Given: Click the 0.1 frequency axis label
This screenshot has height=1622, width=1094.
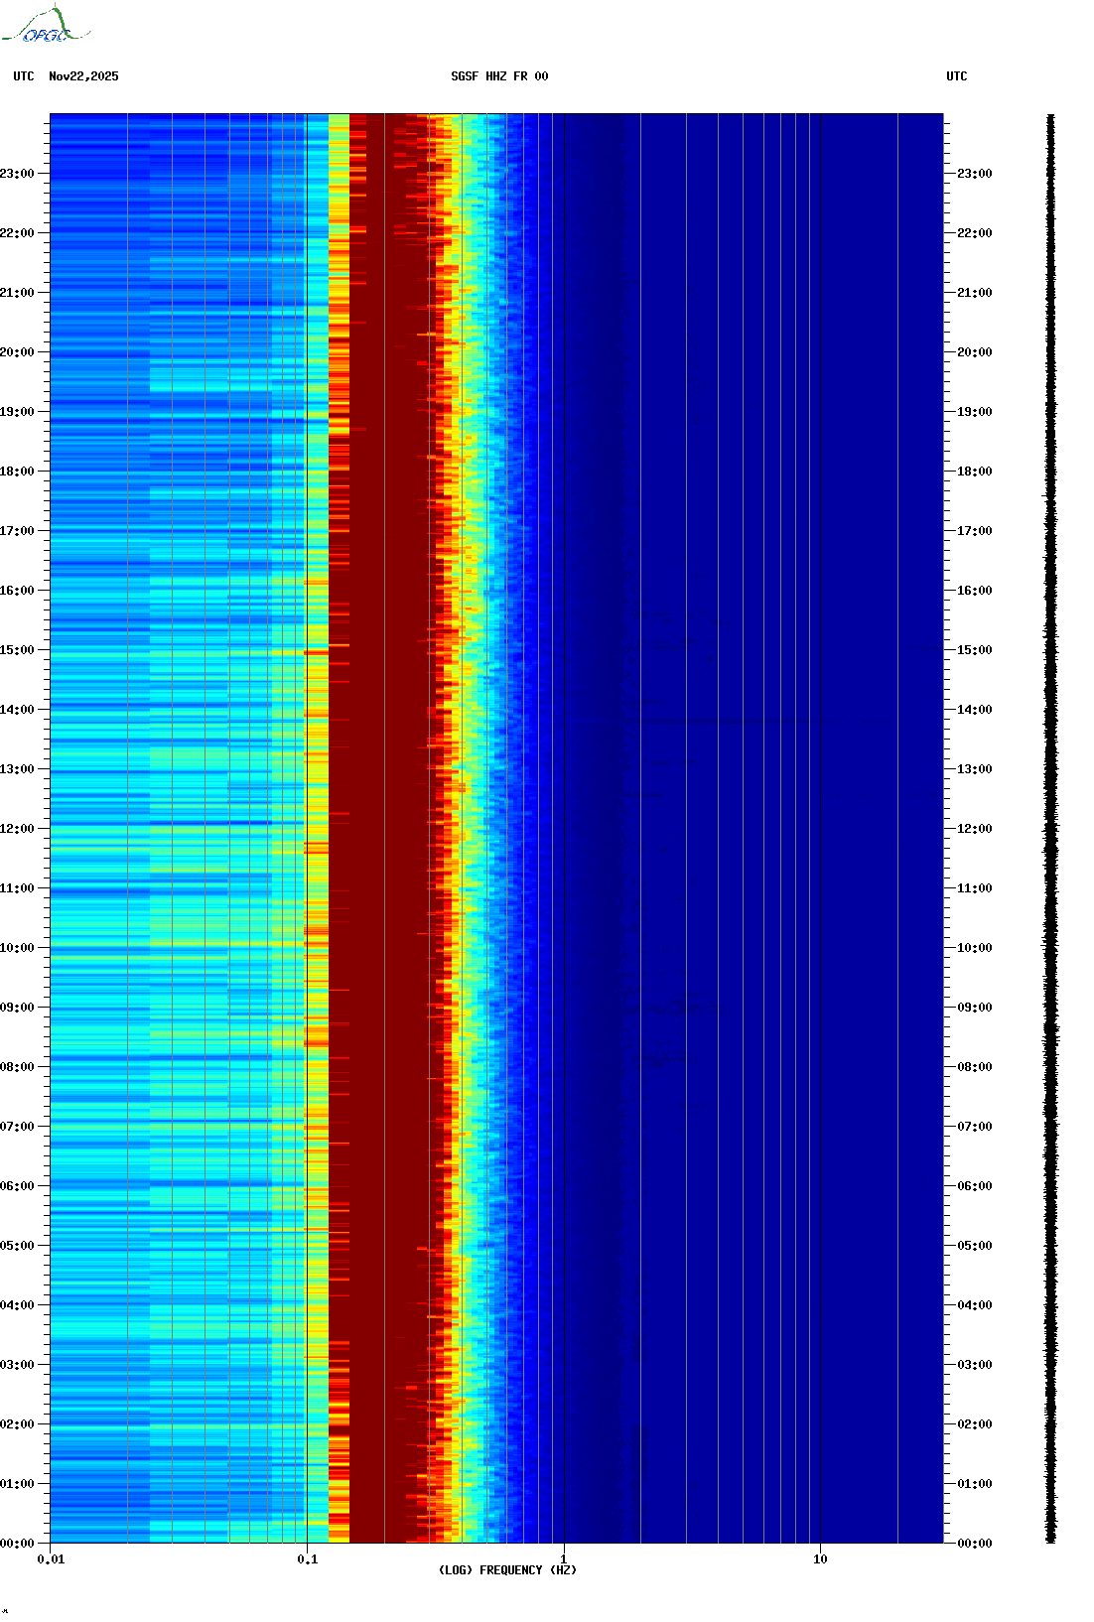Looking at the screenshot, I should (x=308, y=1559).
